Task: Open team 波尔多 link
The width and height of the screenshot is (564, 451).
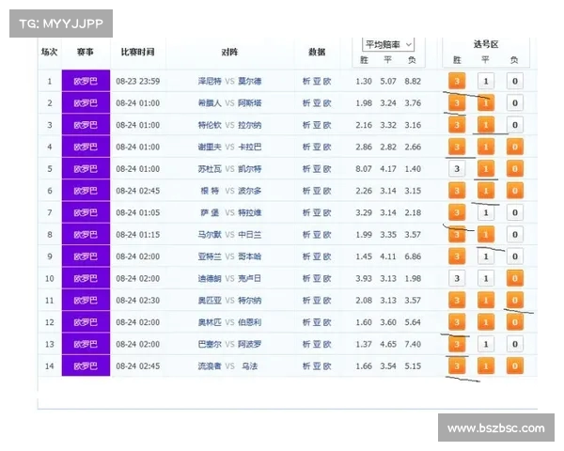Action: click(x=250, y=191)
